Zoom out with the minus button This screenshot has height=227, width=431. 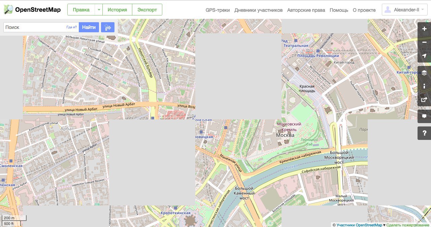[424, 42]
